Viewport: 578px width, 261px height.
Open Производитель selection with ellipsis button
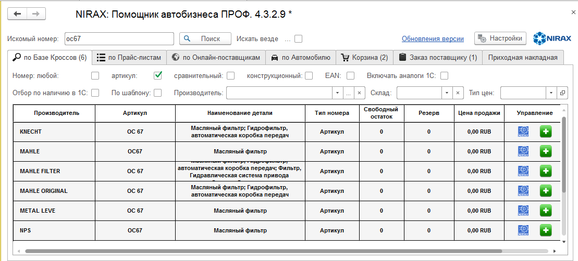pyautogui.click(x=349, y=93)
